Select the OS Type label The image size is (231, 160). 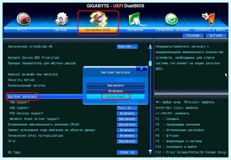coord(14,152)
